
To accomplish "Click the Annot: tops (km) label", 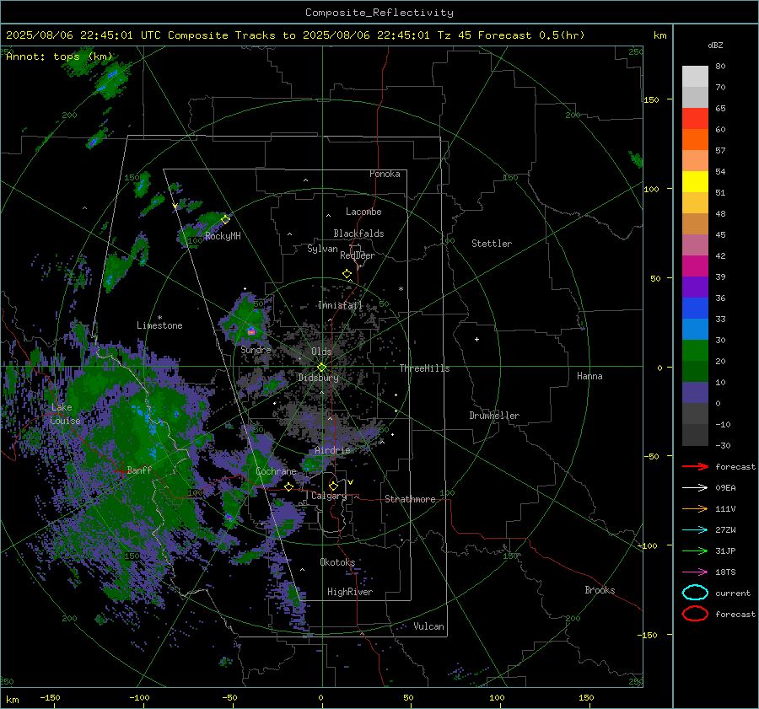I will (59, 56).
